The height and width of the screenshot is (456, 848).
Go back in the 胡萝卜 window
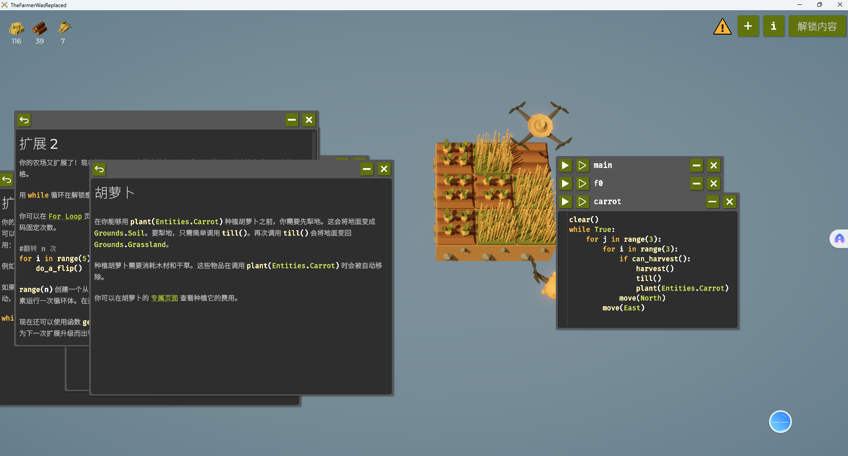[x=99, y=169]
